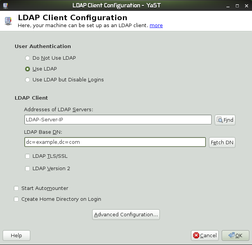Maximize the YaST window
Image resolution: width=252 pixels, height=245 pixels.
click(237, 6)
